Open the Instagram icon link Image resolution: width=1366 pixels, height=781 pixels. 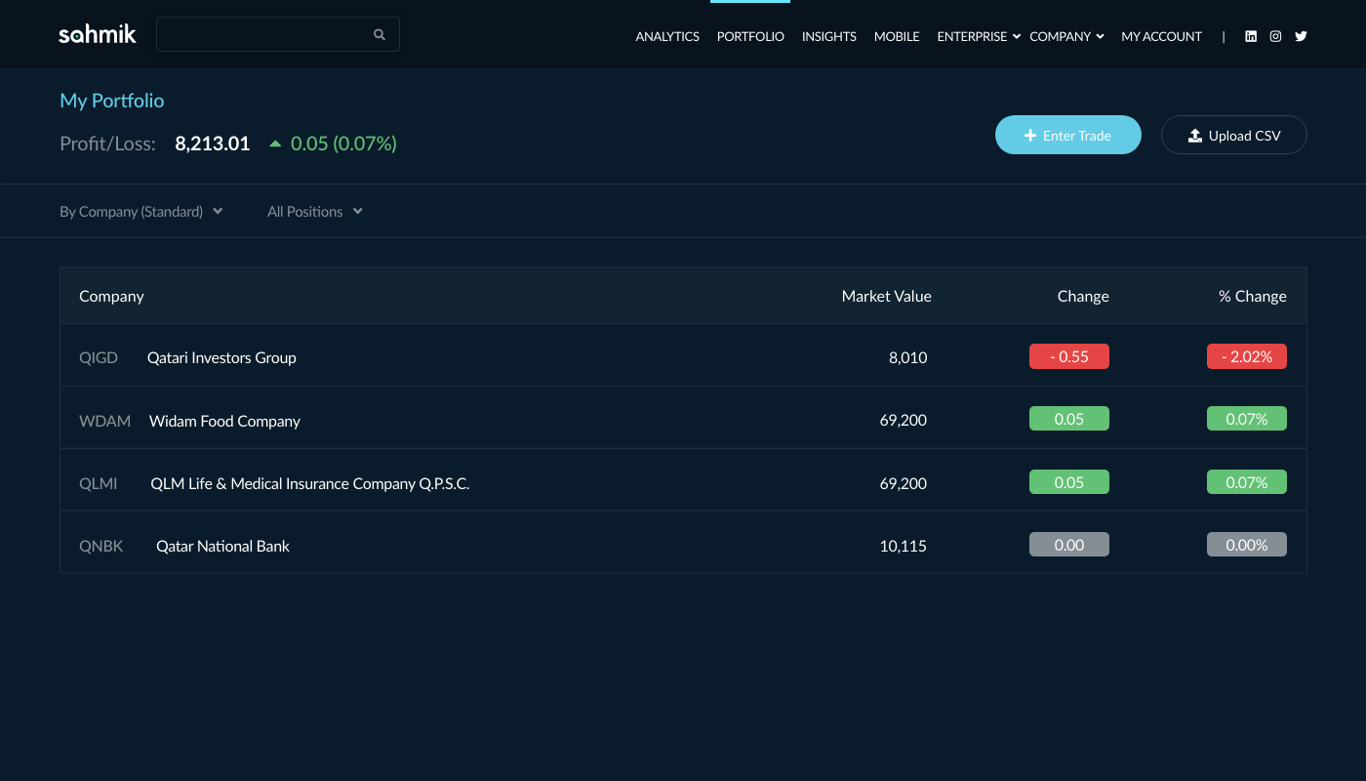[x=1275, y=36]
